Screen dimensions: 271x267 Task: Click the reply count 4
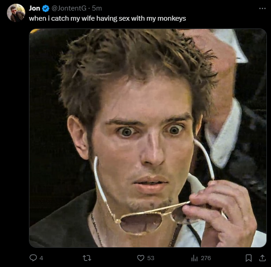(x=41, y=258)
